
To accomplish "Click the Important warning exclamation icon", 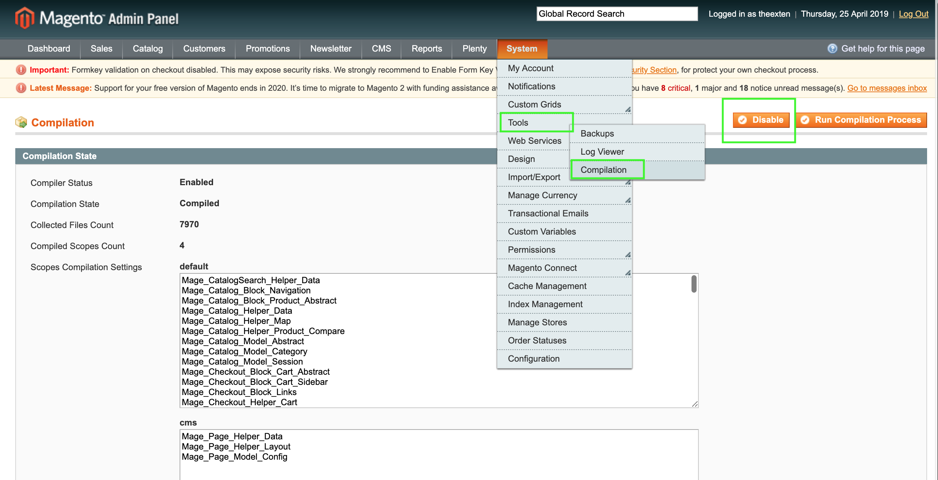I will click(21, 69).
